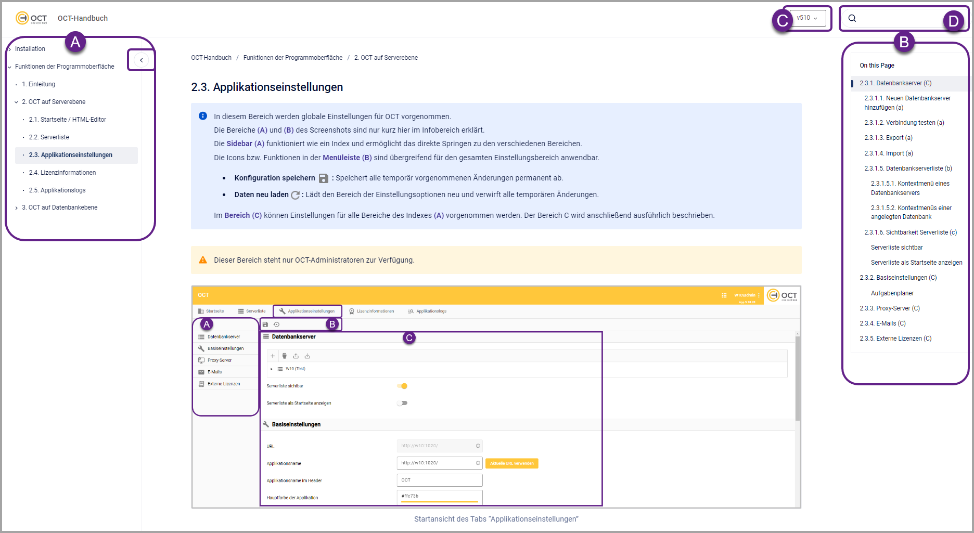
Task: Select the Applikationseinstellungen tab in screenshot
Action: pyautogui.click(x=307, y=311)
